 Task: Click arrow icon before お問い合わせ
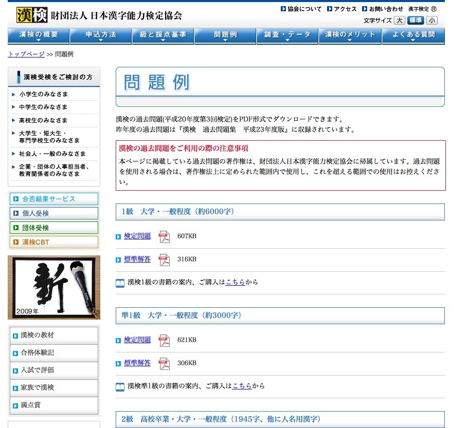click(x=365, y=9)
